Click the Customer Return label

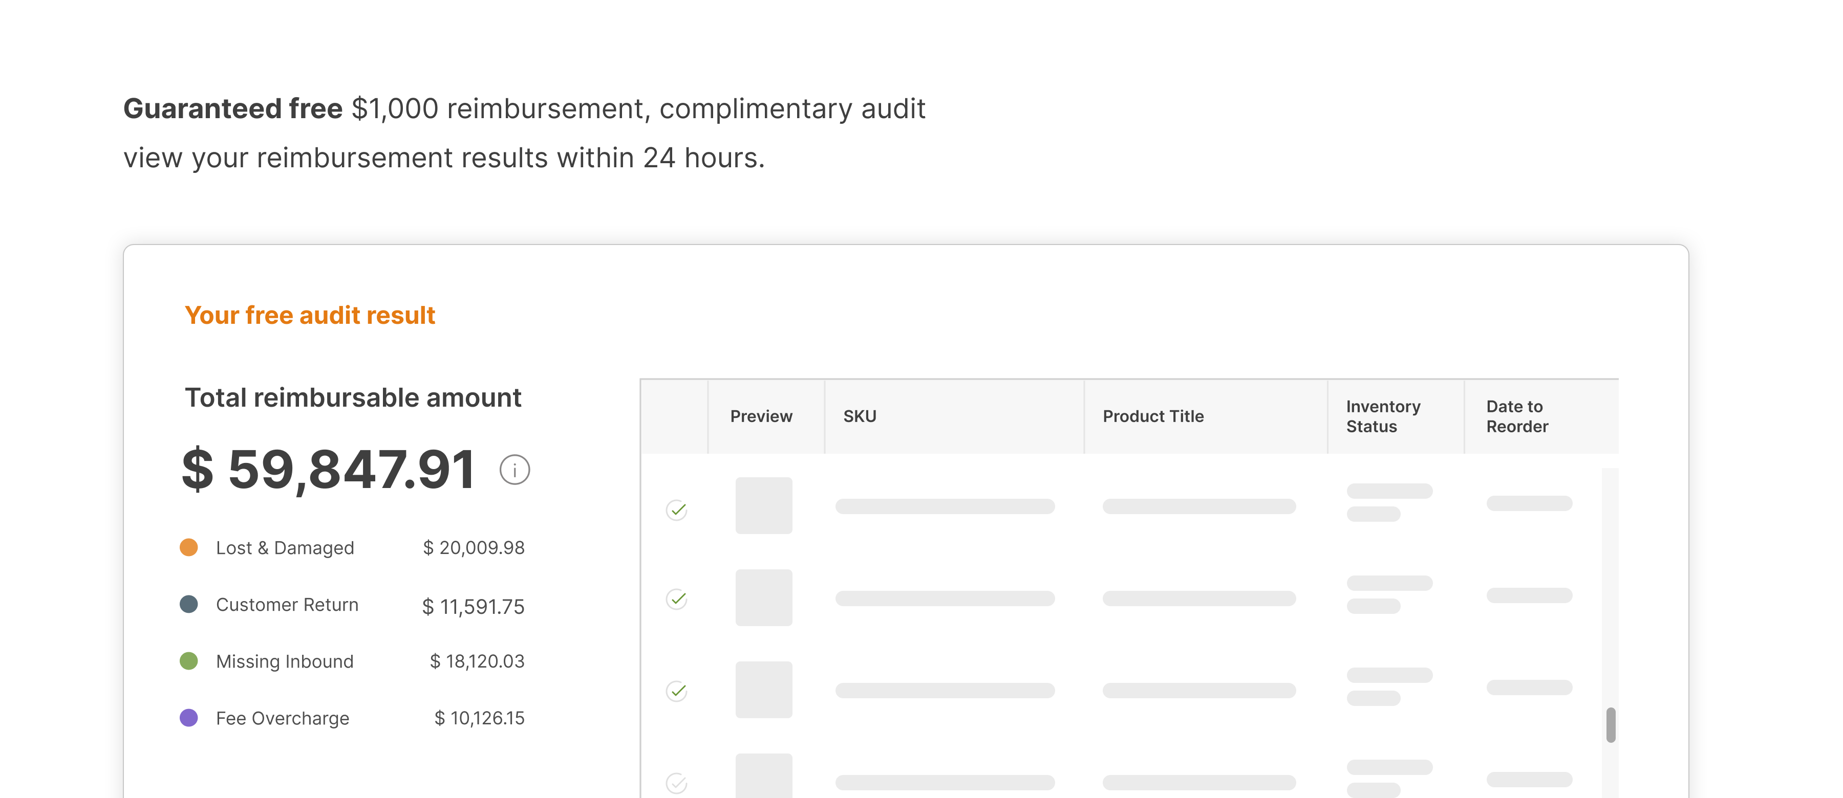pyautogui.click(x=287, y=604)
